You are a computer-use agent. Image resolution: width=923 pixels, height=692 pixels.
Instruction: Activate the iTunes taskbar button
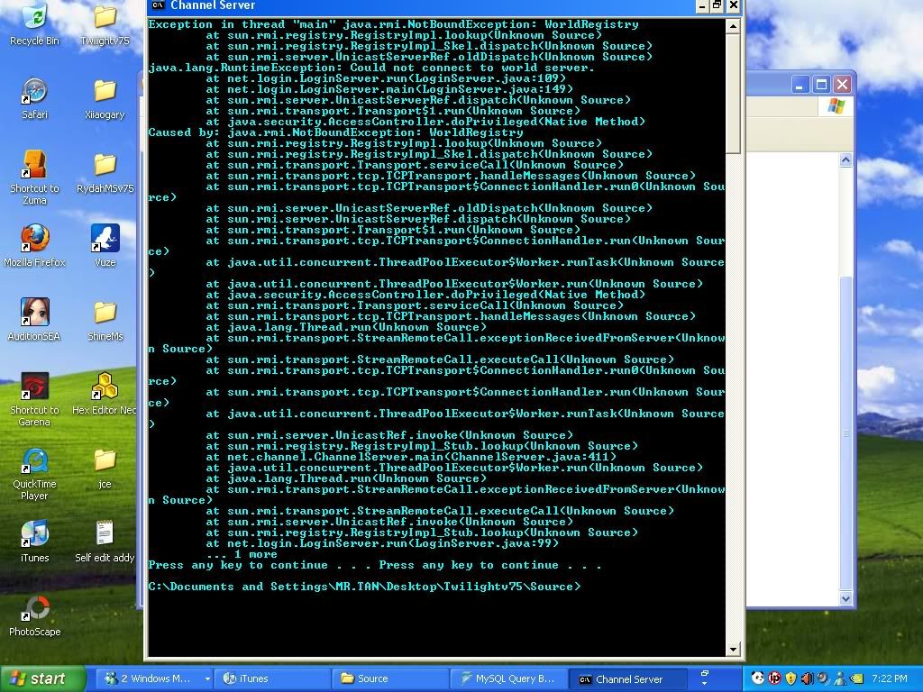[x=271, y=678]
